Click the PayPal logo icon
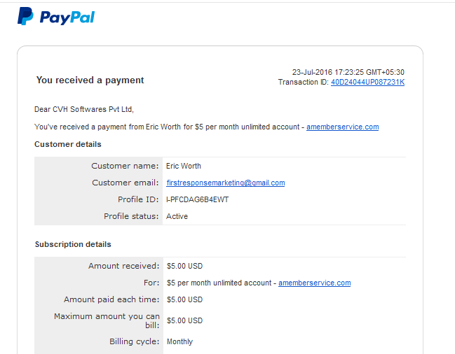The image size is (455, 354). pyautogui.click(x=25, y=16)
